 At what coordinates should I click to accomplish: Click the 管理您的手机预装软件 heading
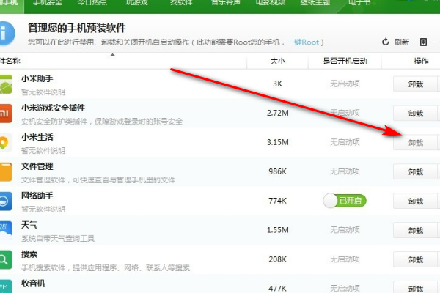(x=77, y=28)
